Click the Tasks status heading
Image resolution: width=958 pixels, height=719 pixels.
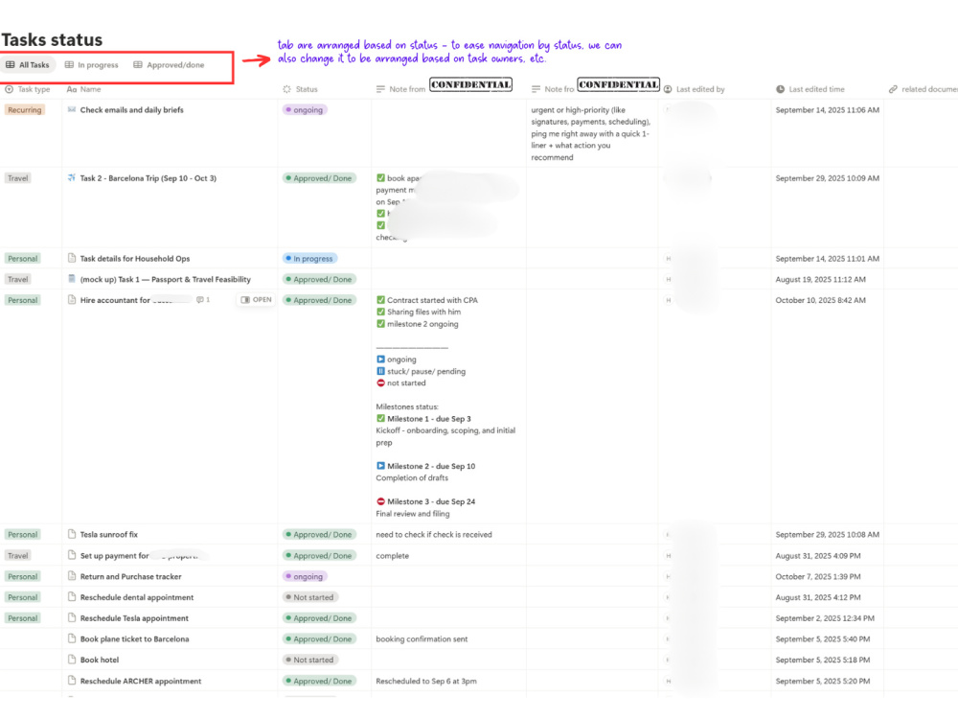tap(52, 39)
